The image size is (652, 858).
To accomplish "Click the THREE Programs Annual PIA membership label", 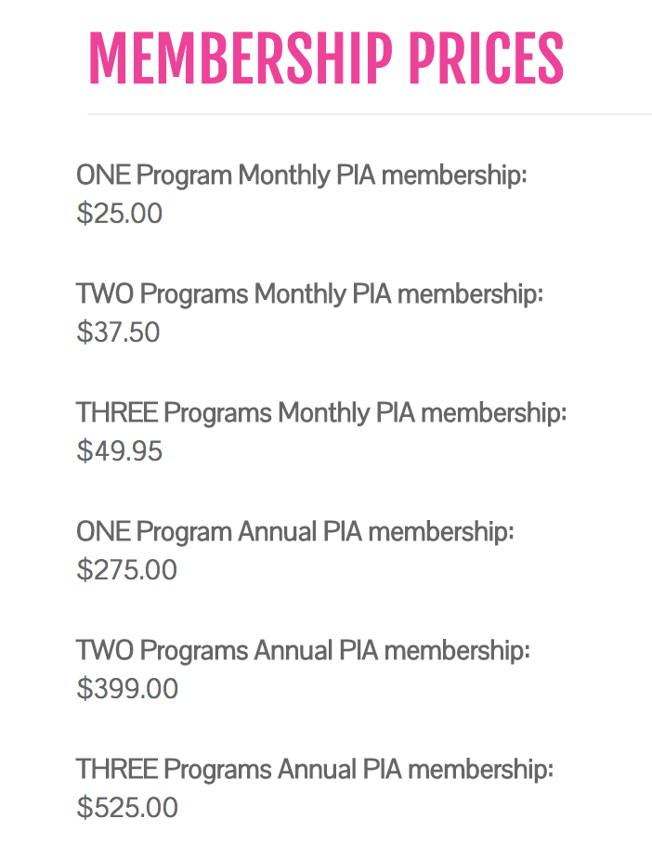I will pos(315,770).
